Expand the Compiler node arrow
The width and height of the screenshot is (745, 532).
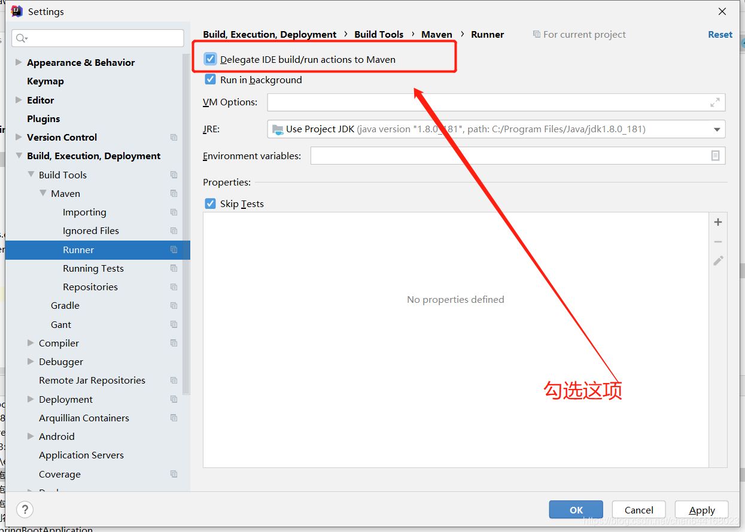[x=31, y=343]
